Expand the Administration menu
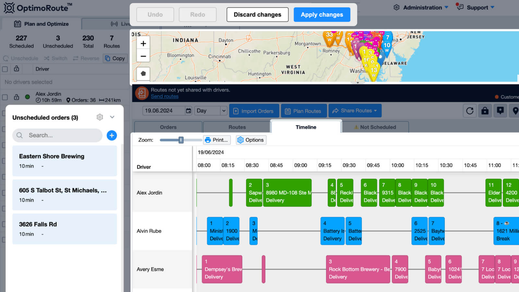 point(421,7)
